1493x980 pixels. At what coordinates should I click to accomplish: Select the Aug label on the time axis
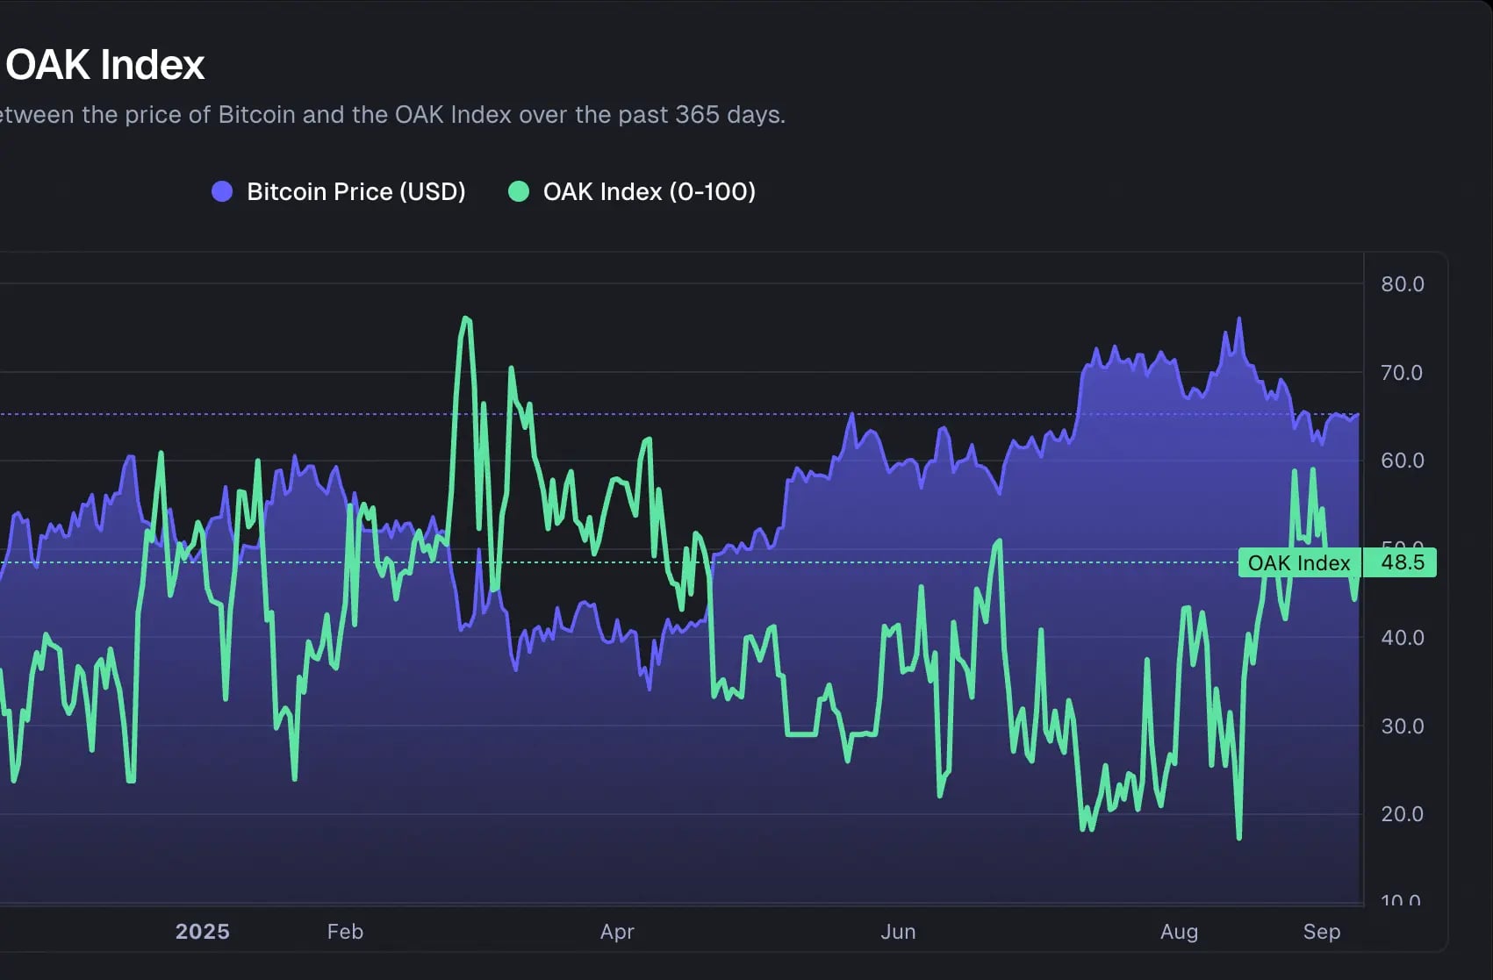(1179, 931)
